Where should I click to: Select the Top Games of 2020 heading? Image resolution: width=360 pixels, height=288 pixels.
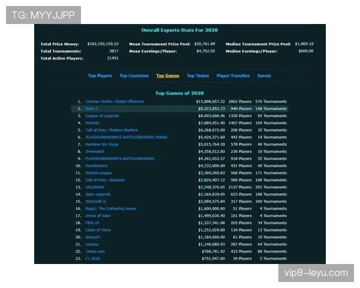179,93
